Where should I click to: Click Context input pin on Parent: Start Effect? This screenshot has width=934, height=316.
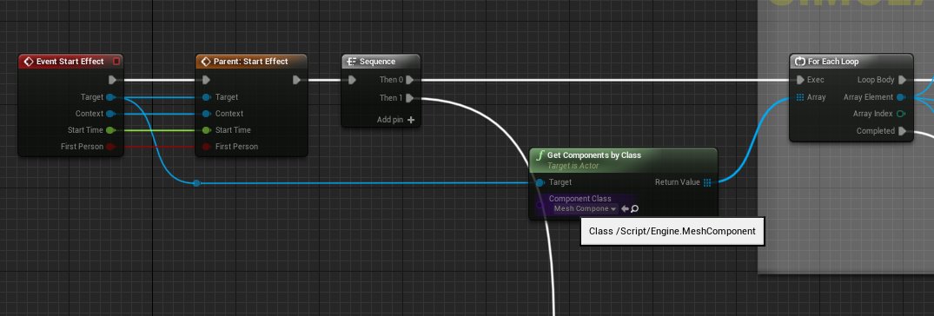click(206, 114)
